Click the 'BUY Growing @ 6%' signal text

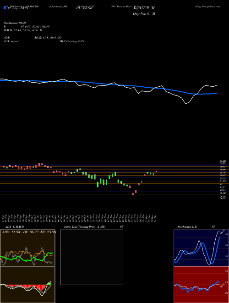pos(72,41)
